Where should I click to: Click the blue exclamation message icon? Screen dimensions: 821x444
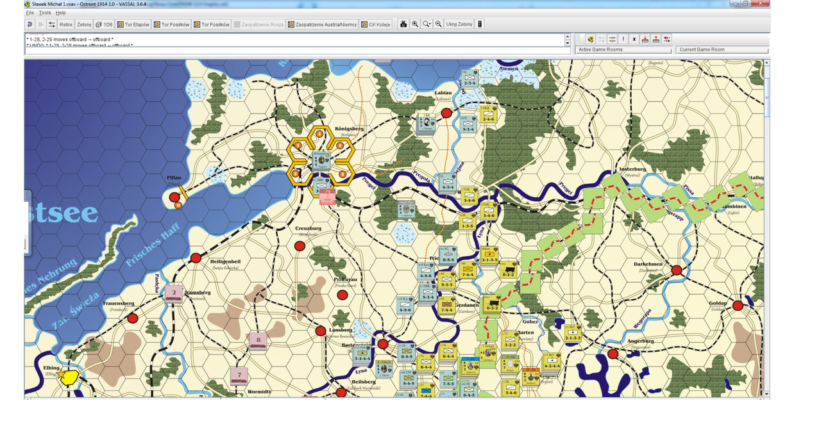point(623,39)
